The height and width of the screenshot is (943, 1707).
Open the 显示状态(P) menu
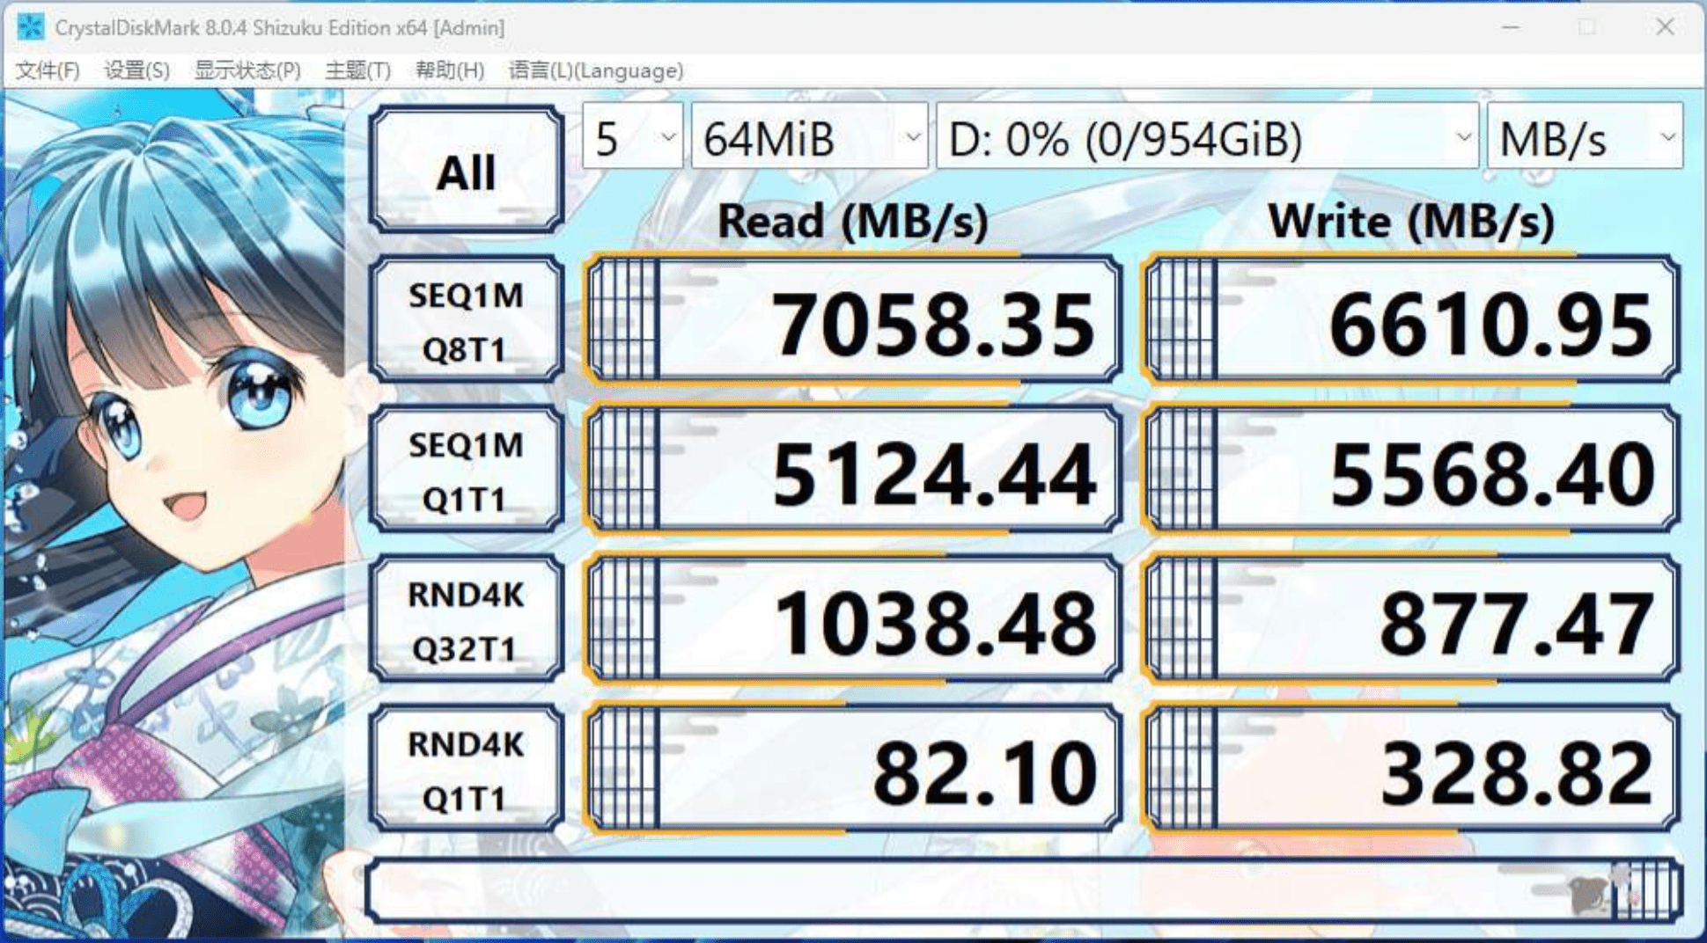click(247, 70)
